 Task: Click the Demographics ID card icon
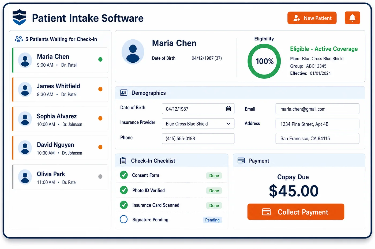[123, 93]
